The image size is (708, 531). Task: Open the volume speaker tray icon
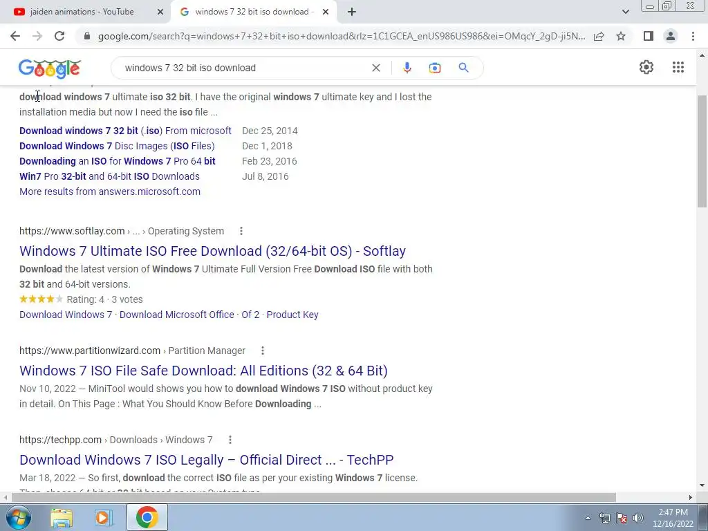(x=638, y=518)
